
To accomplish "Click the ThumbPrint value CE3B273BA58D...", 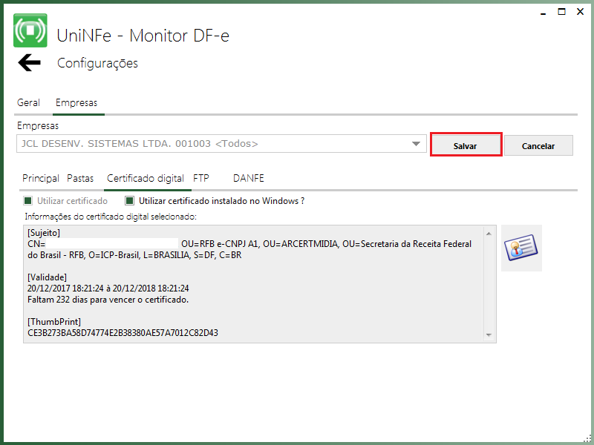I will point(123,333).
